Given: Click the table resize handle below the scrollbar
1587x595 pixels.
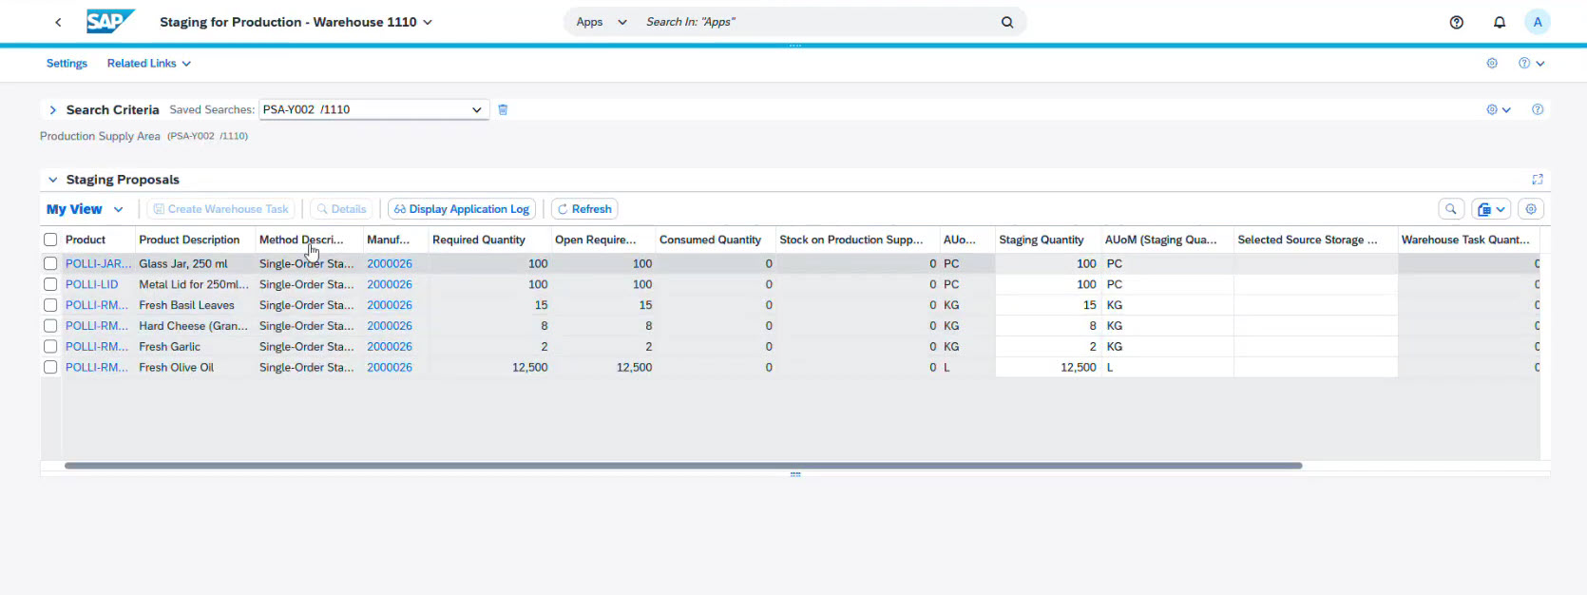Looking at the screenshot, I should [x=795, y=474].
